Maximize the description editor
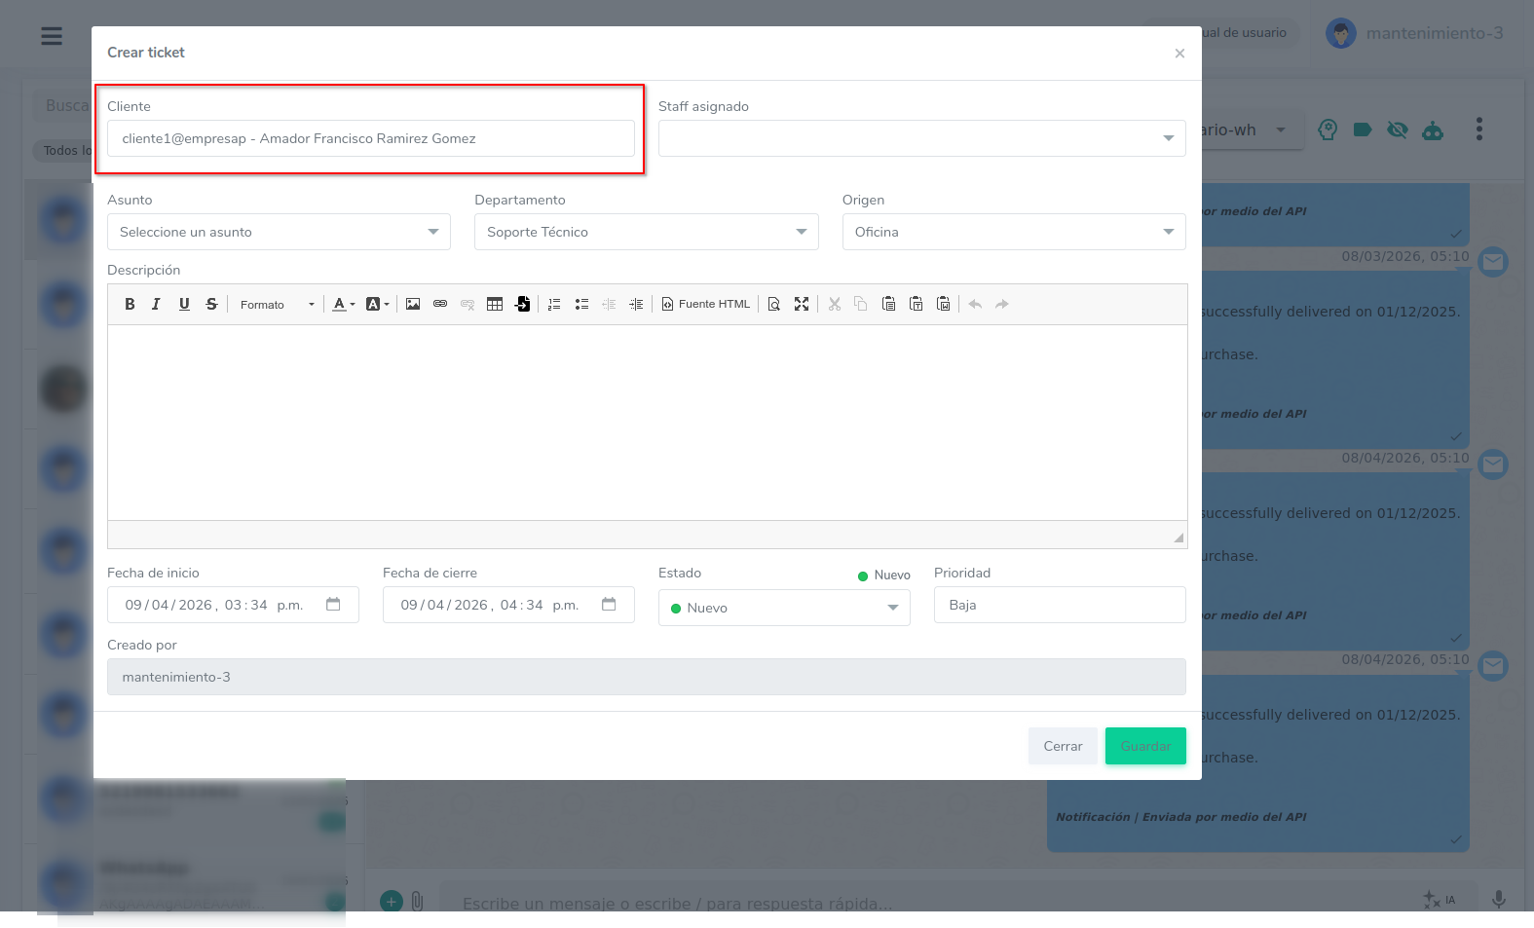Image resolution: width=1534 pixels, height=928 pixels. click(802, 304)
